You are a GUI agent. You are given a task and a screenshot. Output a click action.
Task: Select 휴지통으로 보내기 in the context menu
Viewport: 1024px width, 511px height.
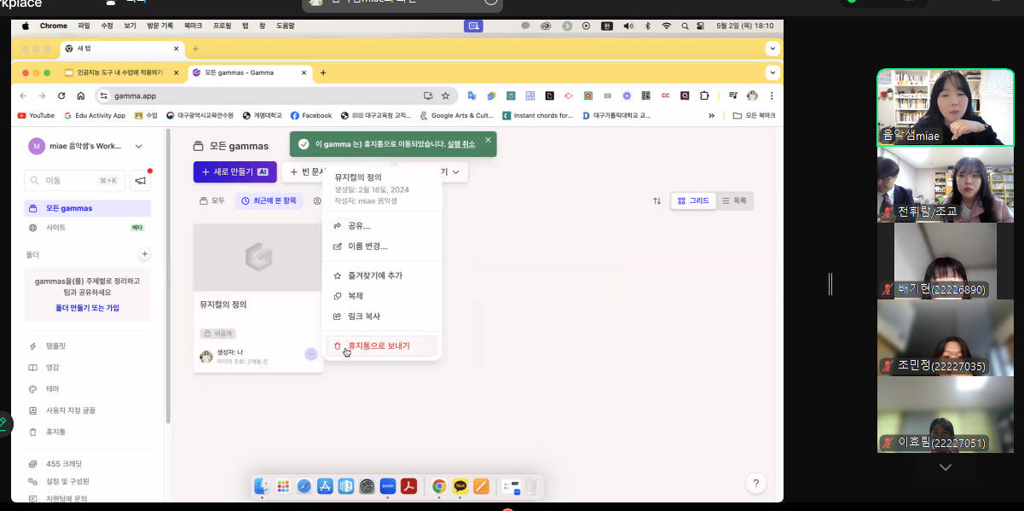(379, 346)
